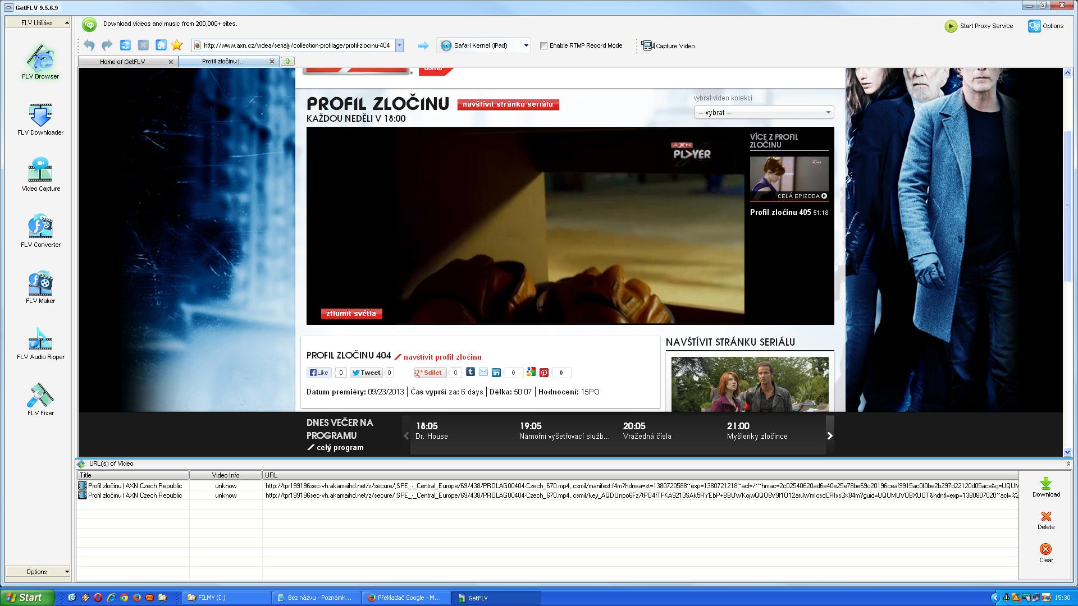
Task: Add page to favorites with star icon
Action: click(x=177, y=45)
